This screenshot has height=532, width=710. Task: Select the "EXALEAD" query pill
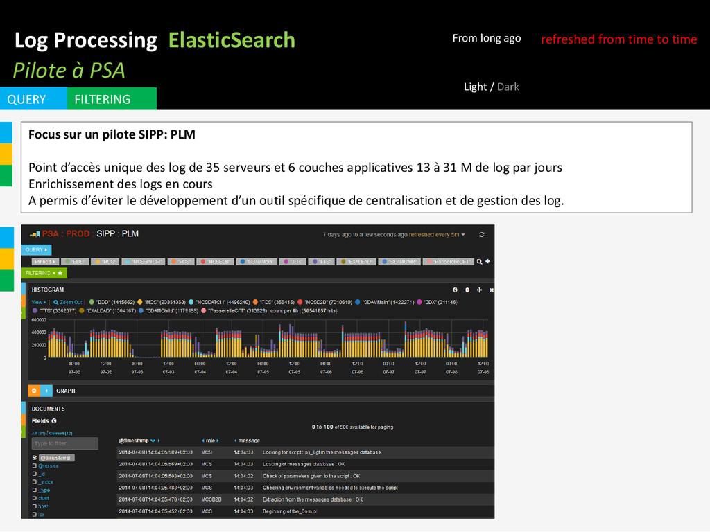click(x=357, y=261)
